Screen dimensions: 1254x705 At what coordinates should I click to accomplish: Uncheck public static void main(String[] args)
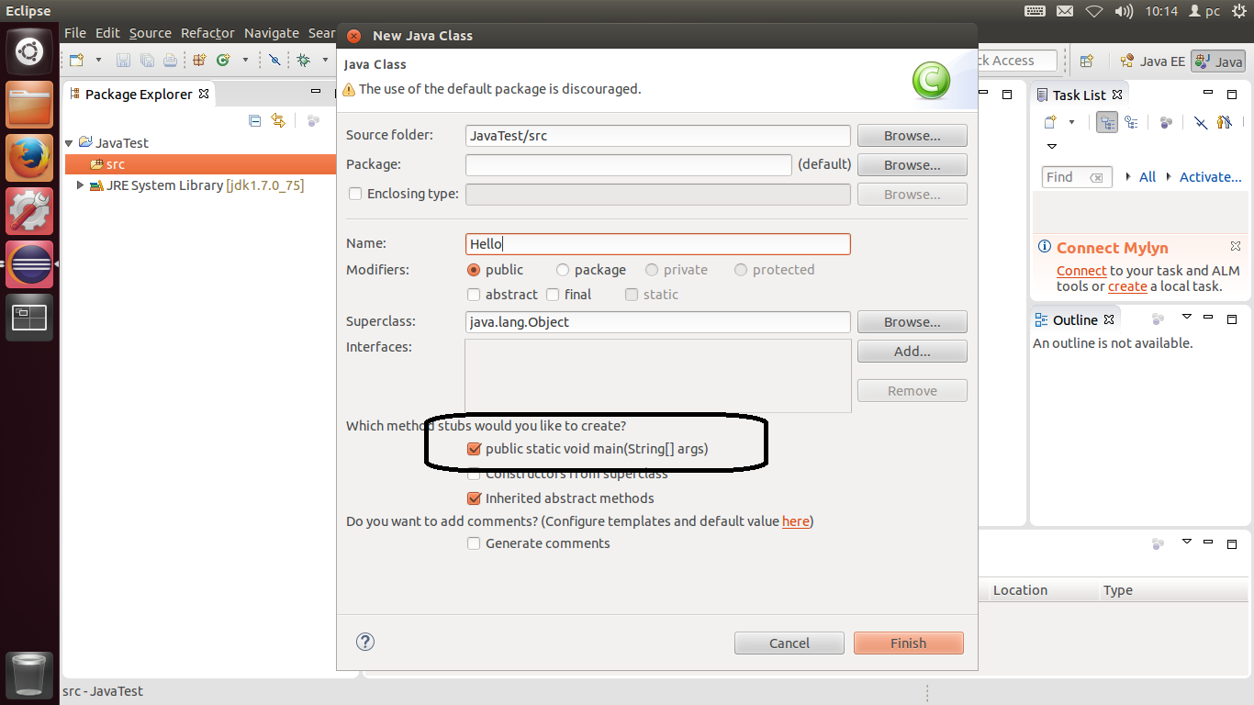[x=474, y=449]
